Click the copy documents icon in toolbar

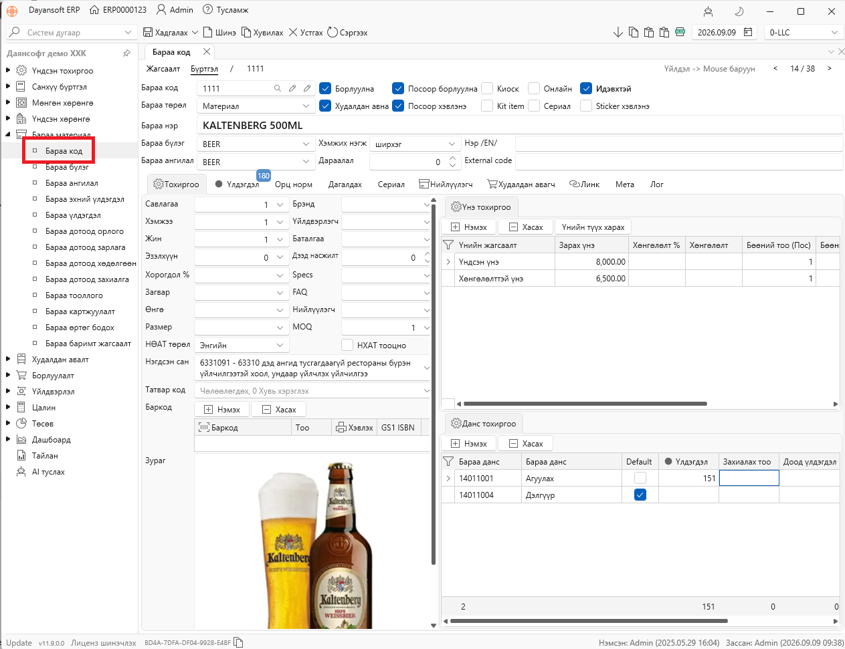point(633,32)
